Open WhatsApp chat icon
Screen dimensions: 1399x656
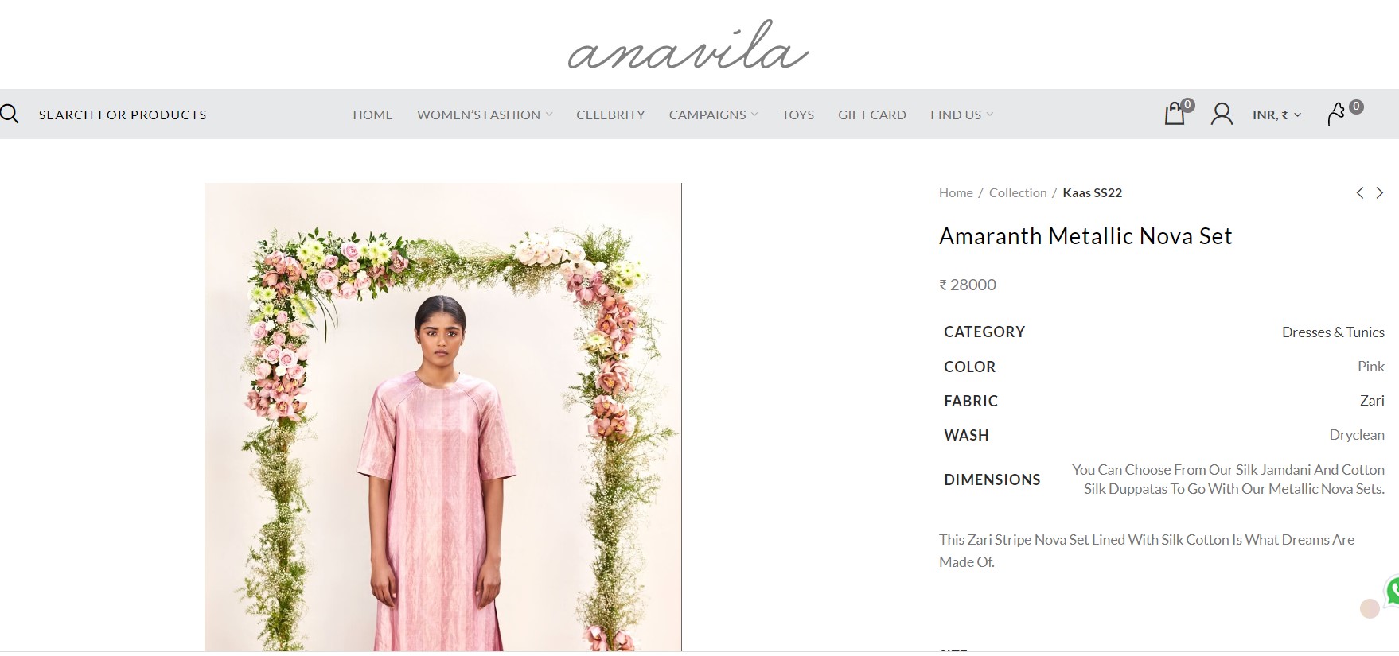[1392, 592]
